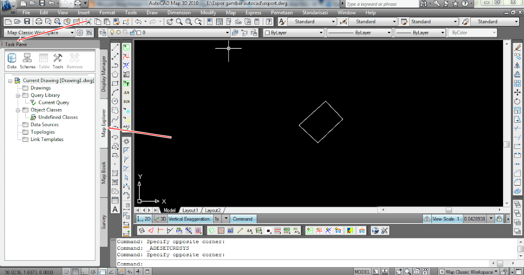The width and height of the screenshot is (524, 275).
Task: Open Schema in Task Pane
Action: 28,61
